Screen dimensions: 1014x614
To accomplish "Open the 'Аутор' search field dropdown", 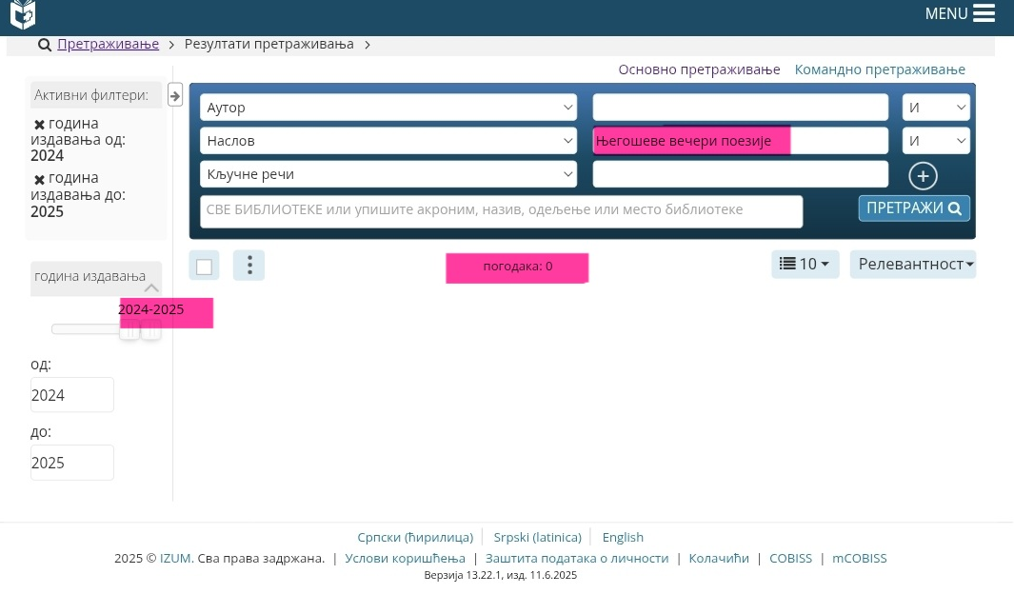I will pos(388,108).
